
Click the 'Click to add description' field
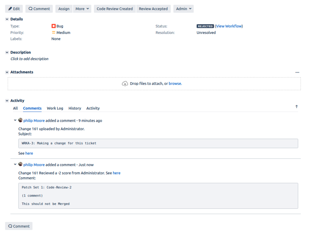pos(29,59)
